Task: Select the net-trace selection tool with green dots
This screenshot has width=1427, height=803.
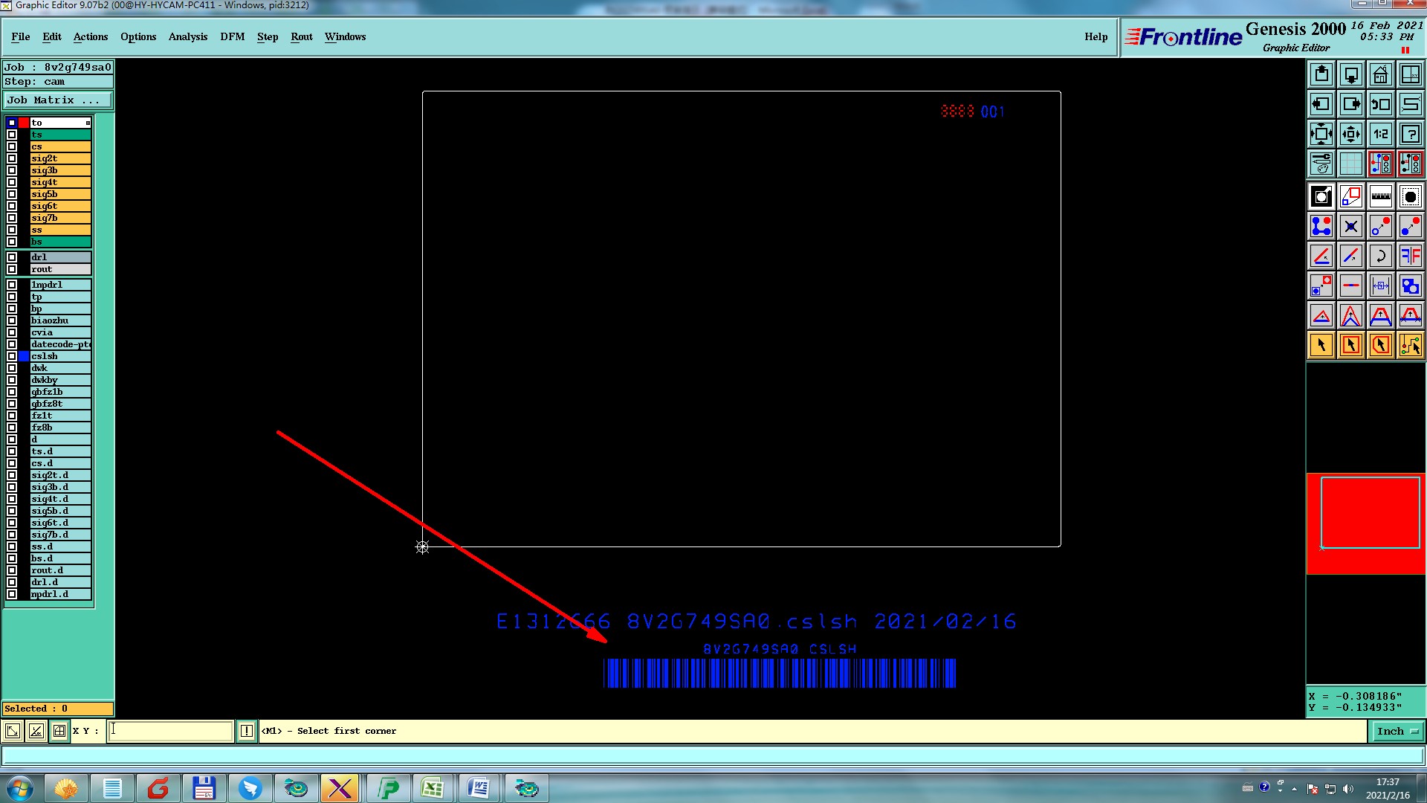Action: 1410,345
